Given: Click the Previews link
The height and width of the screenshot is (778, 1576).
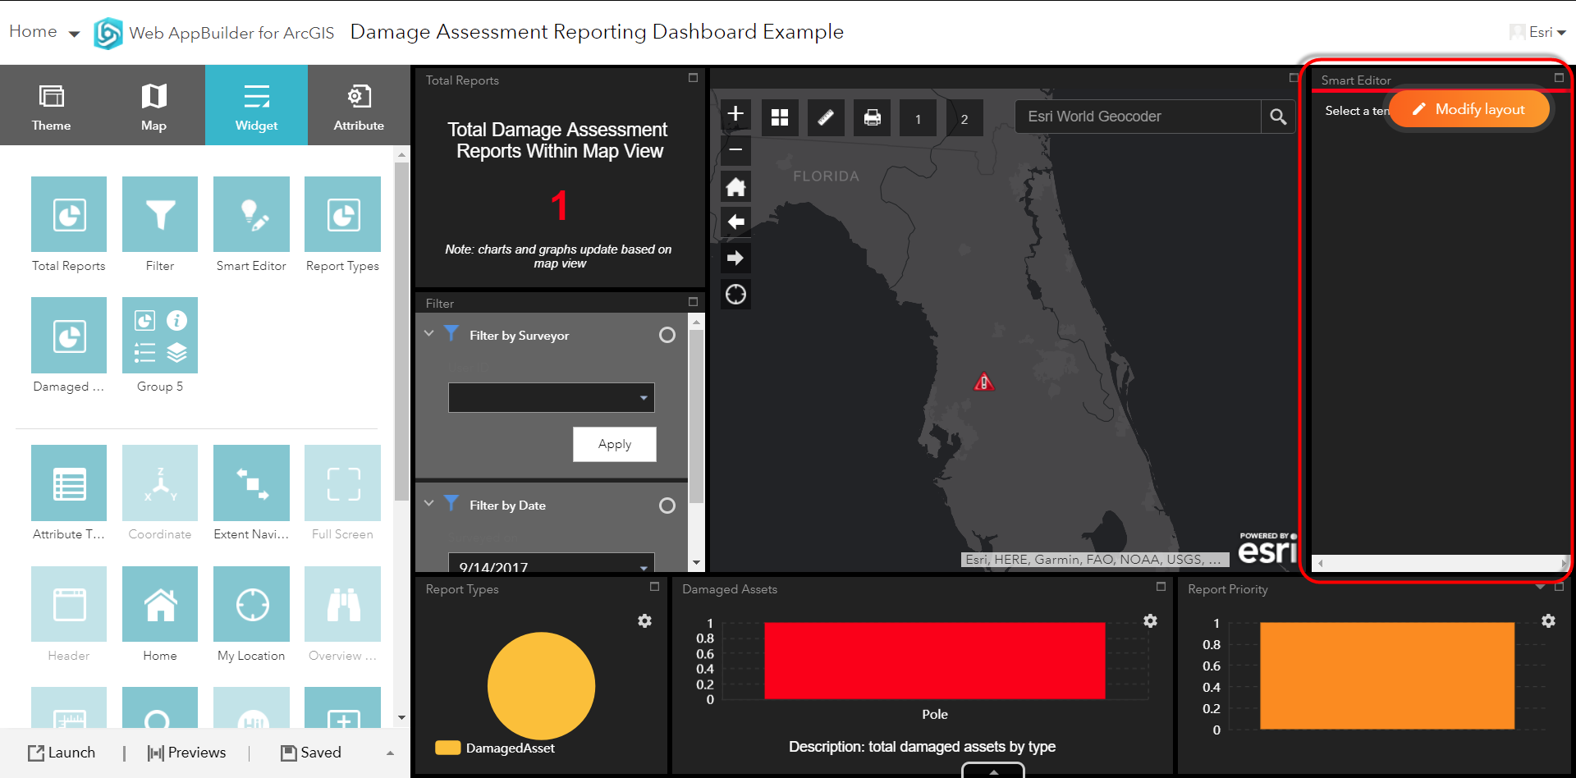Looking at the screenshot, I should click(x=186, y=753).
